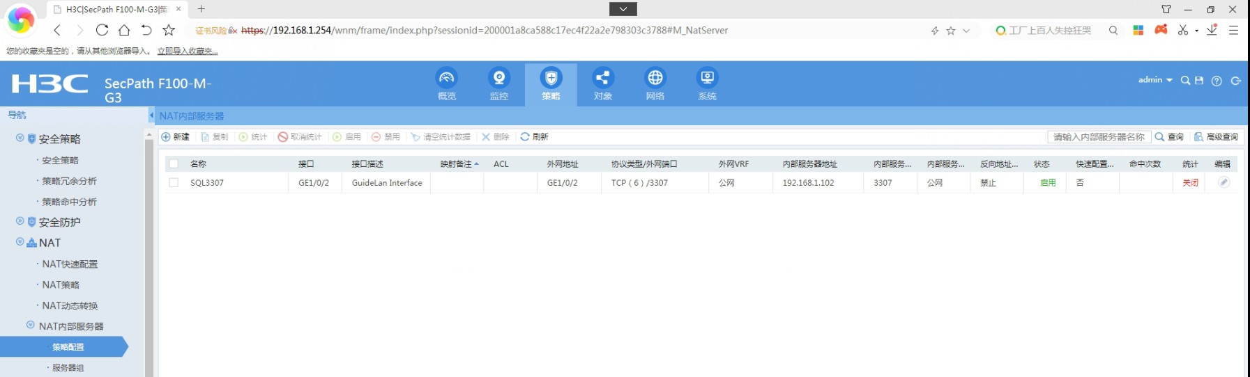The height and width of the screenshot is (377, 1250).
Task: Tick the select-all header checkbox
Action: point(174,163)
